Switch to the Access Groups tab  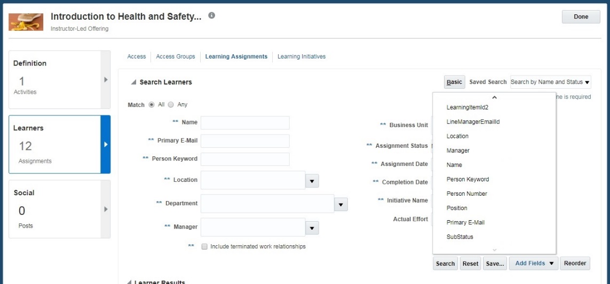click(x=176, y=56)
